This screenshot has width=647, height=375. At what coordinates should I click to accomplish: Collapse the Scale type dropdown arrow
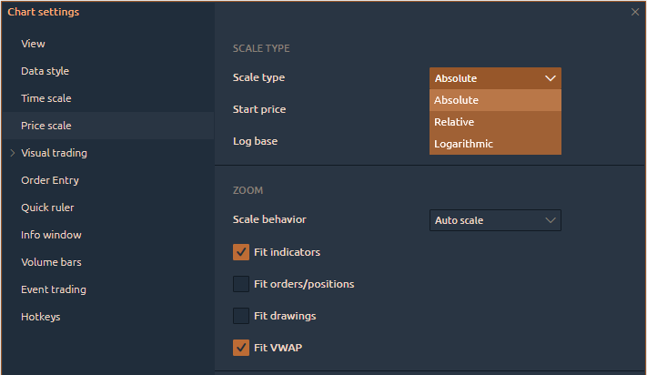[x=550, y=78]
